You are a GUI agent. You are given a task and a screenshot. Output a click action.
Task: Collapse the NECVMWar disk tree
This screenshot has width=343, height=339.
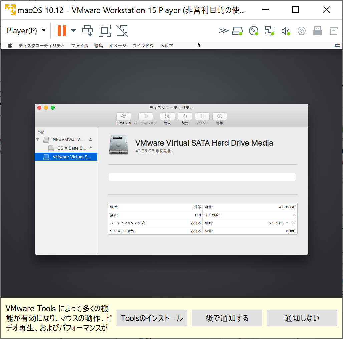tap(38, 139)
